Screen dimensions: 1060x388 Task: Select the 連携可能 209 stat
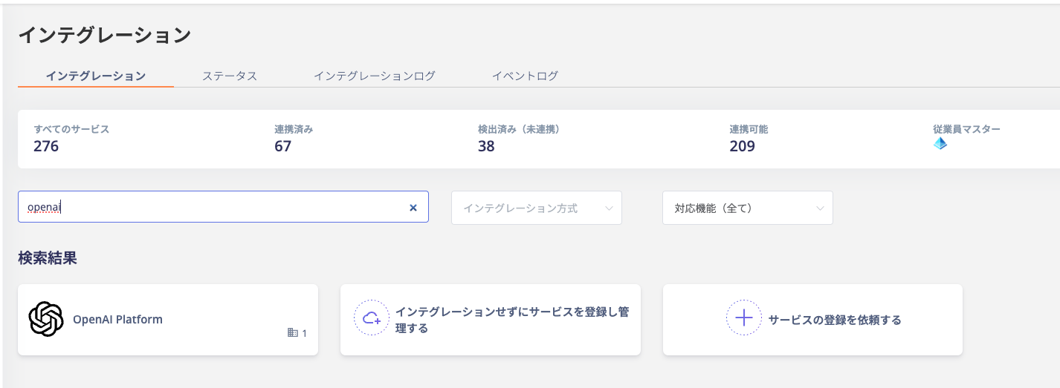pos(749,138)
